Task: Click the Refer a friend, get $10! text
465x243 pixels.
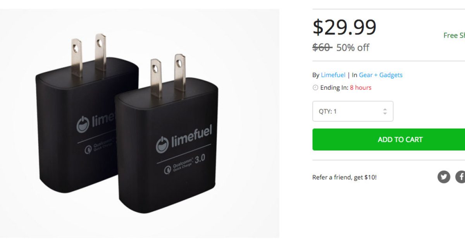Action: 344,177
